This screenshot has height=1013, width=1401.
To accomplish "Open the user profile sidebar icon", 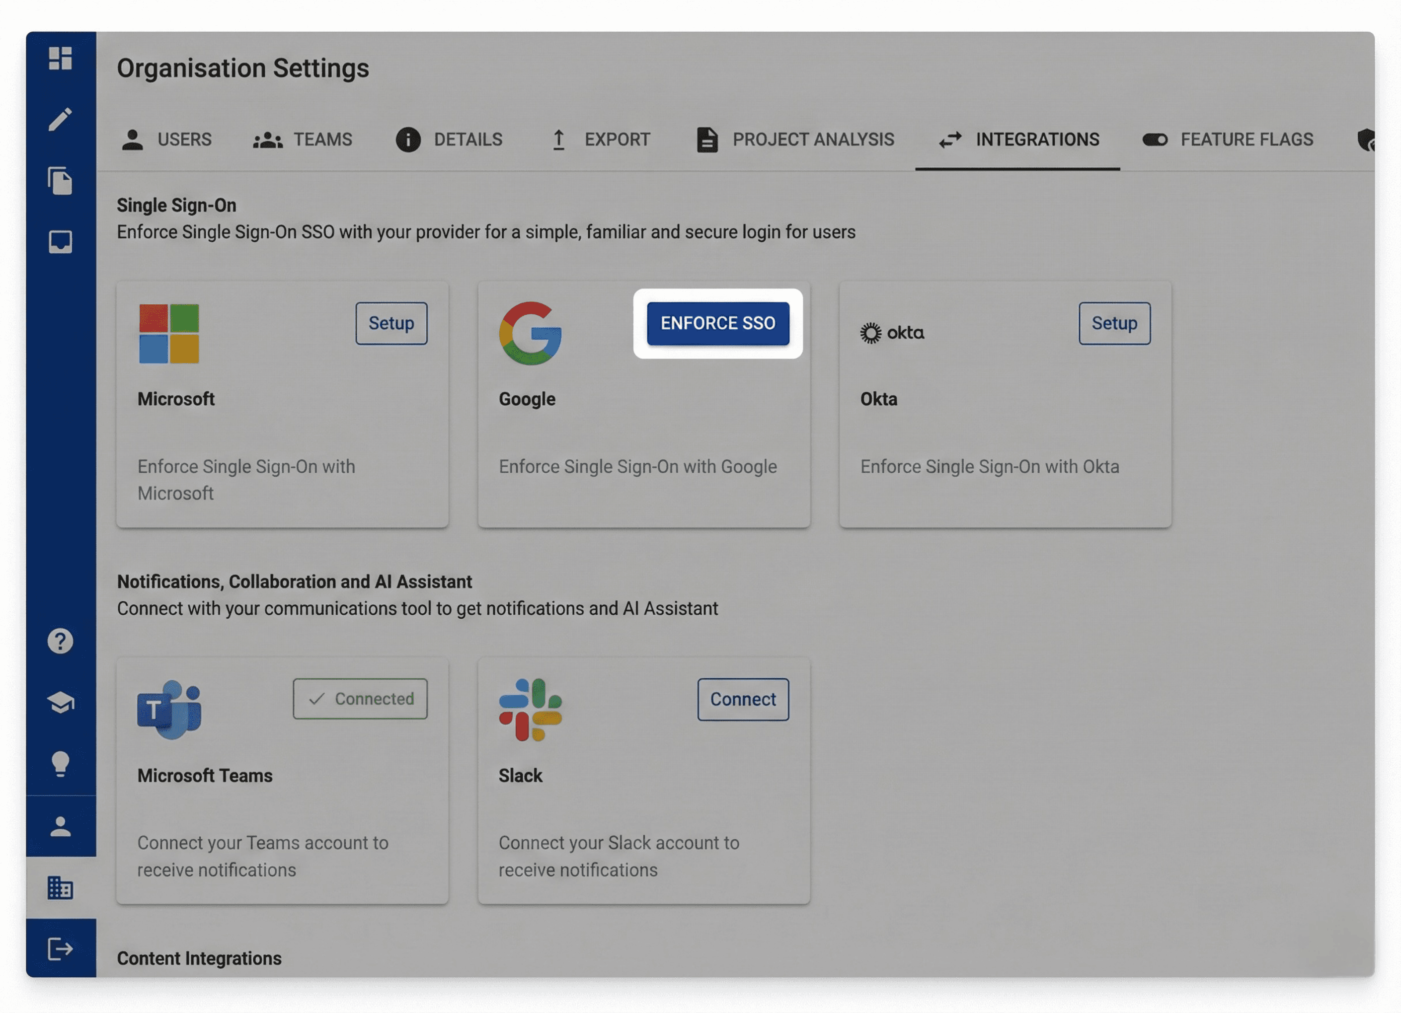I will [60, 826].
